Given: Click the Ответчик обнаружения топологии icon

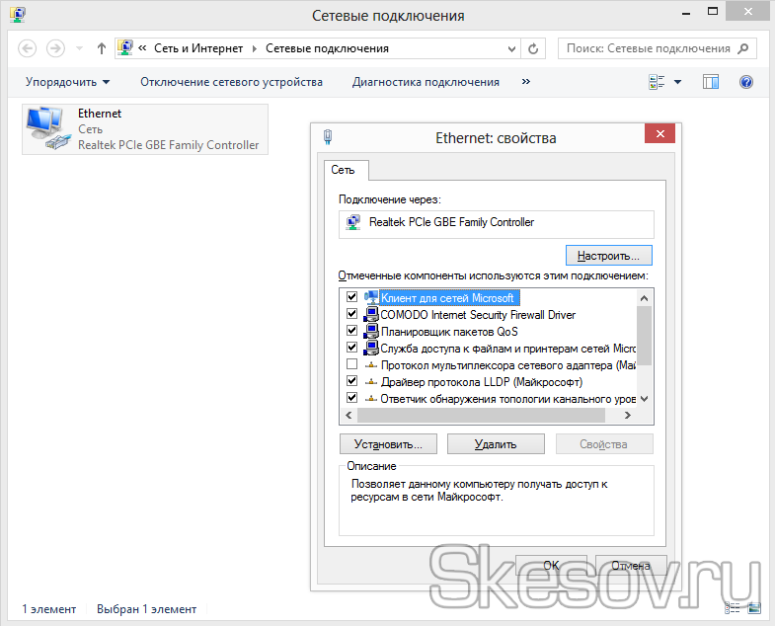Looking at the screenshot, I should [371, 399].
